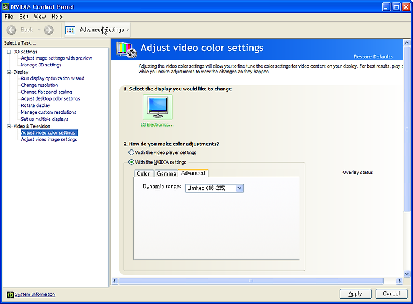Collapse the 3D Settings tree node
413x304 pixels.
pos(9,52)
